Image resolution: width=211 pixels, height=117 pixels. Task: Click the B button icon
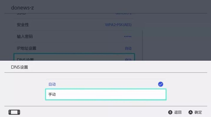tap(170, 112)
